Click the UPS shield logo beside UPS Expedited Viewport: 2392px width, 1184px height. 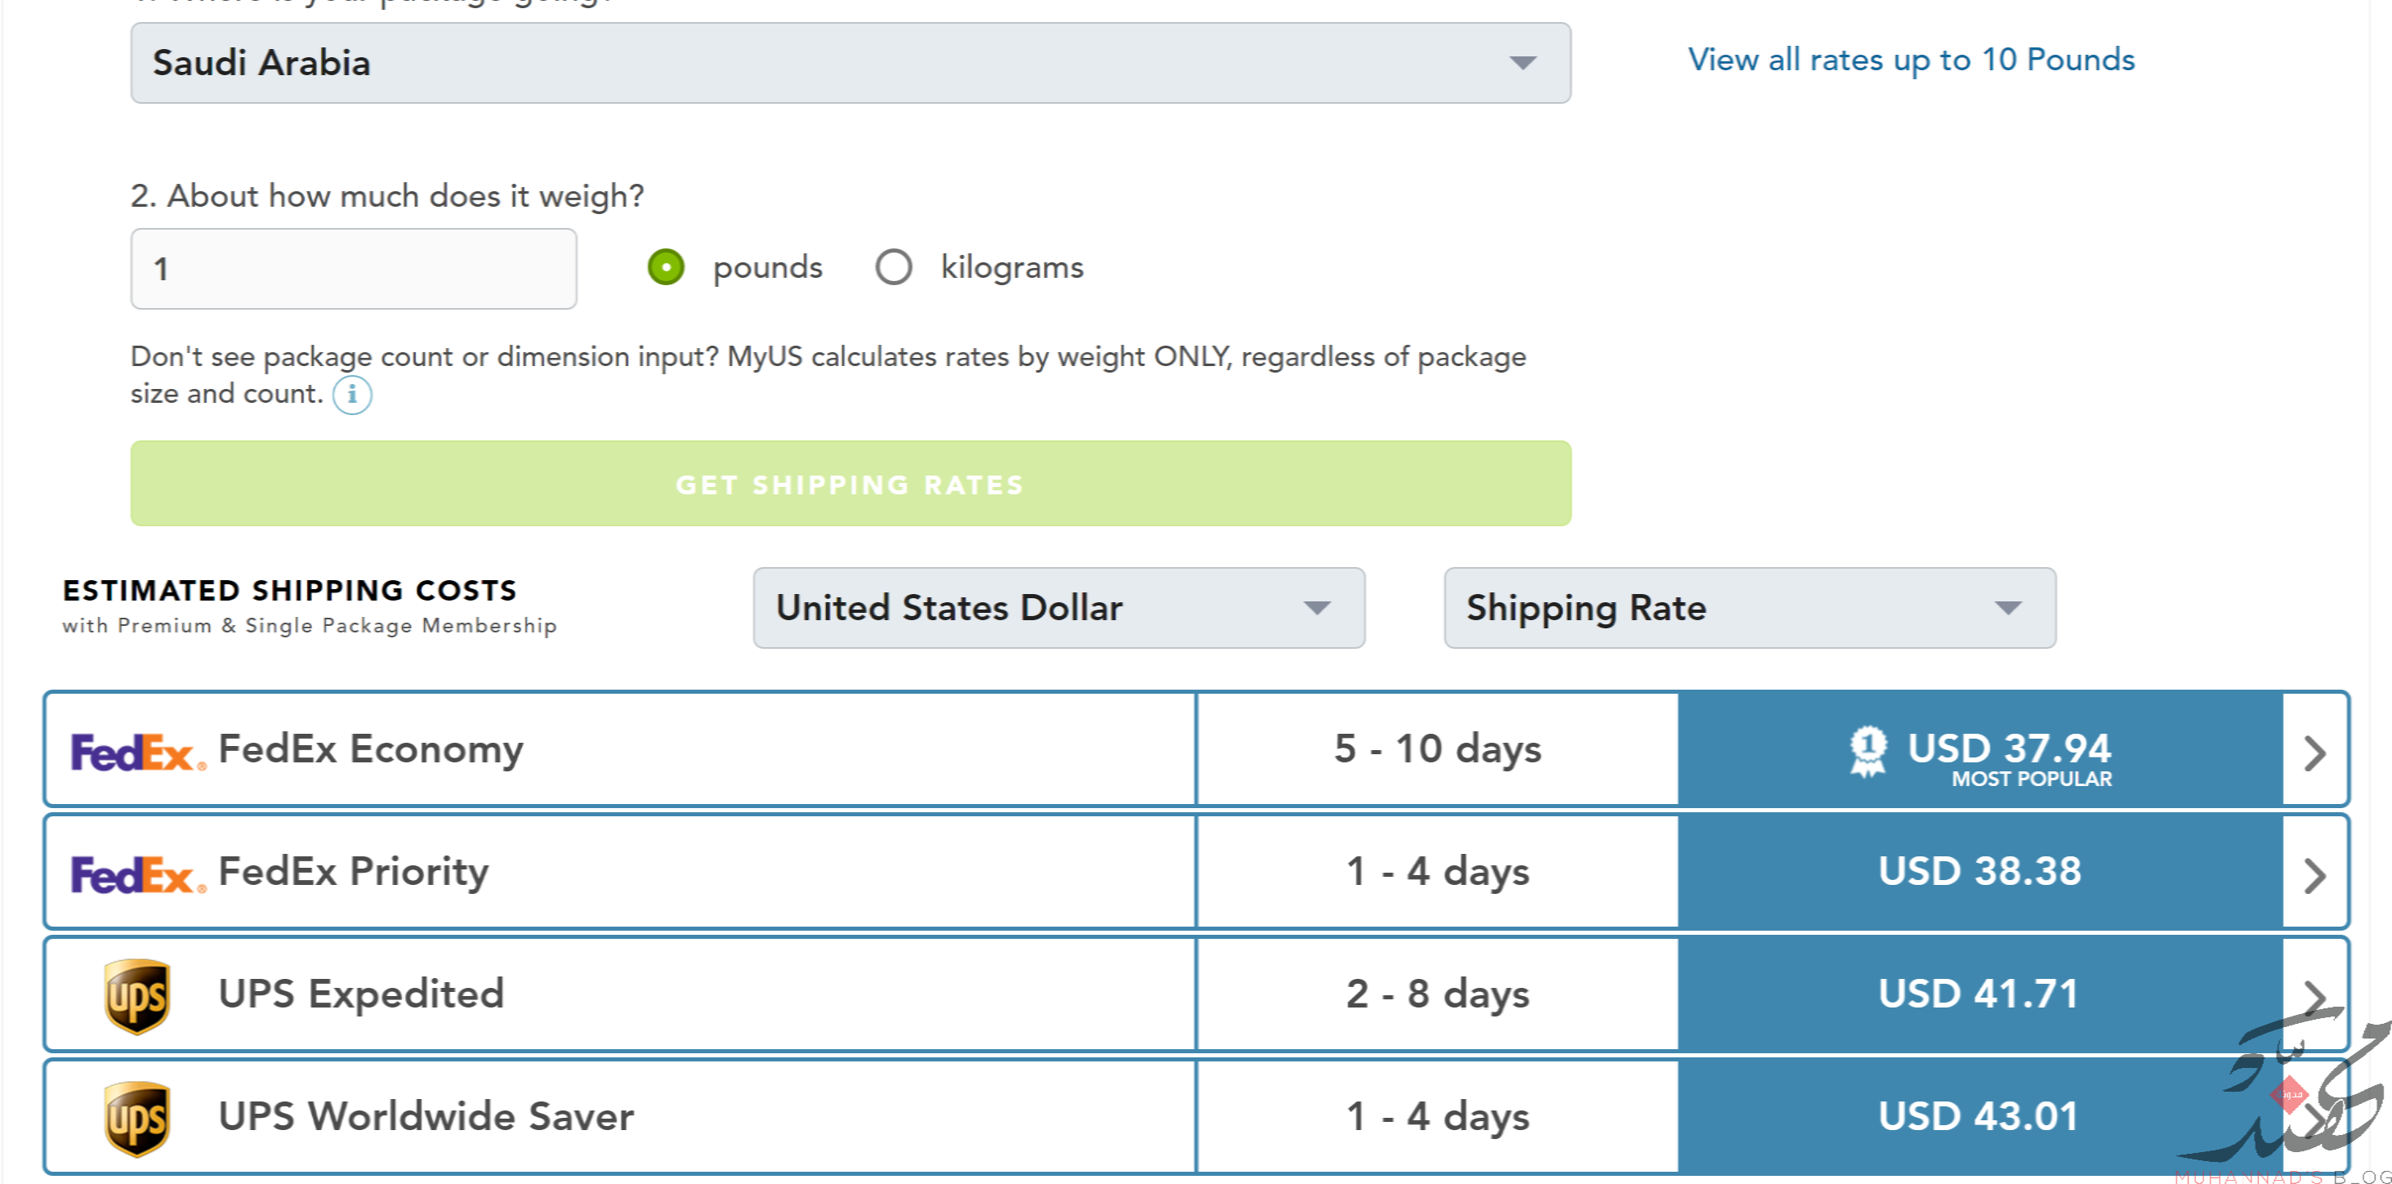click(x=136, y=996)
